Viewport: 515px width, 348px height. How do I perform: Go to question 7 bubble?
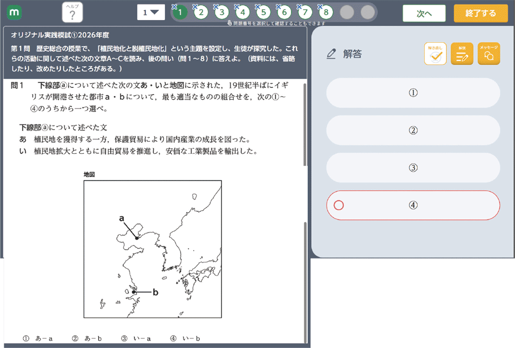click(305, 12)
